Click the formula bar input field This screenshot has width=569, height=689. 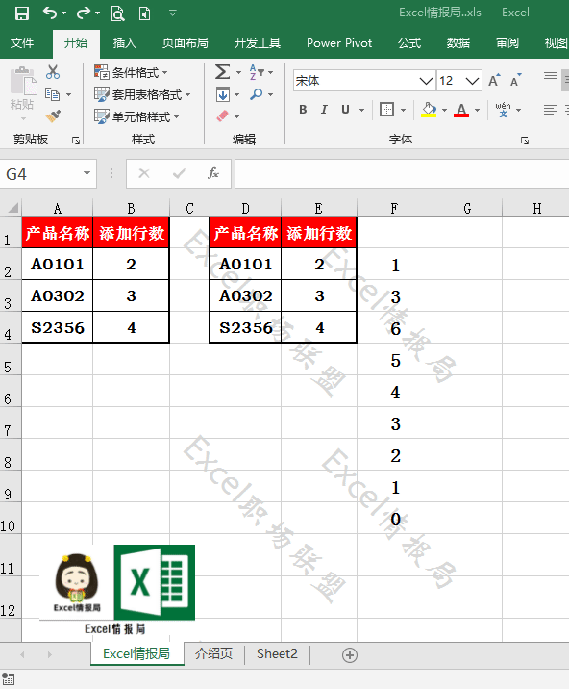tap(402, 173)
